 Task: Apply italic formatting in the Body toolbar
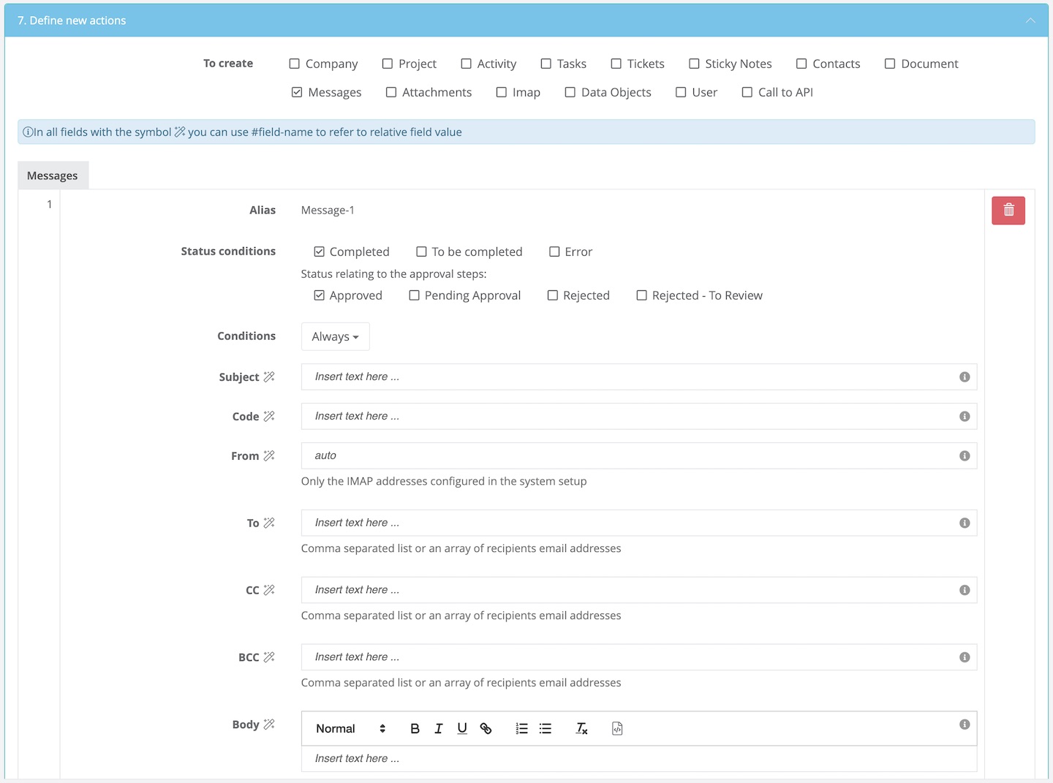pos(439,728)
